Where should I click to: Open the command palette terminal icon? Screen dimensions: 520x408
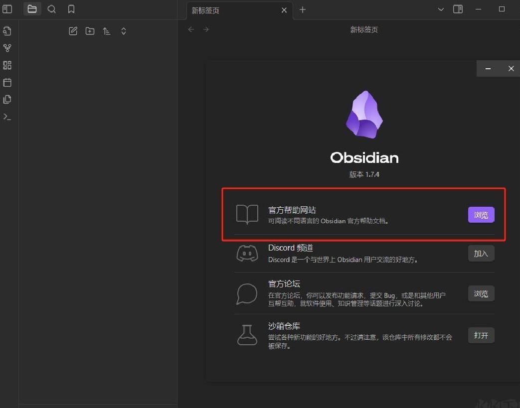click(x=7, y=117)
